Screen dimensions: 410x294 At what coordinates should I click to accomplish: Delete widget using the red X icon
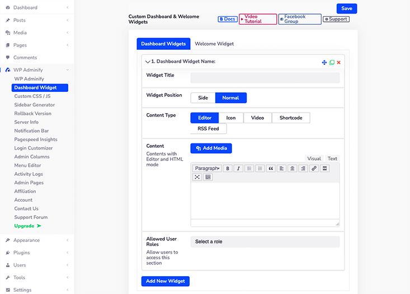pyautogui.click(x=339, y=62)
